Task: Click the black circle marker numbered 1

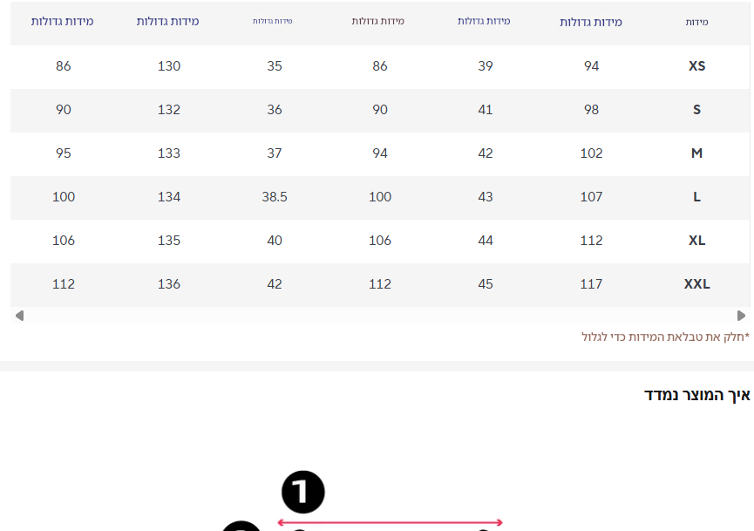Action: 302,493
